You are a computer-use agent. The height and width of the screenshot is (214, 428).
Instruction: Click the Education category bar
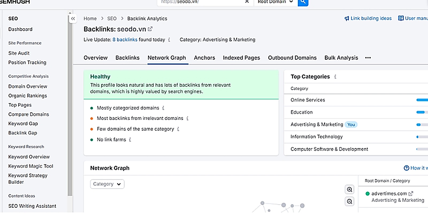[x=422, y=112]
